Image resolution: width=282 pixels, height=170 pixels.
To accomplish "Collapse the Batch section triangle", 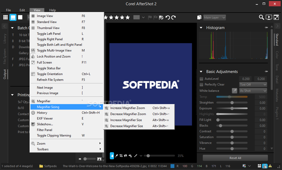I will 12,28.
